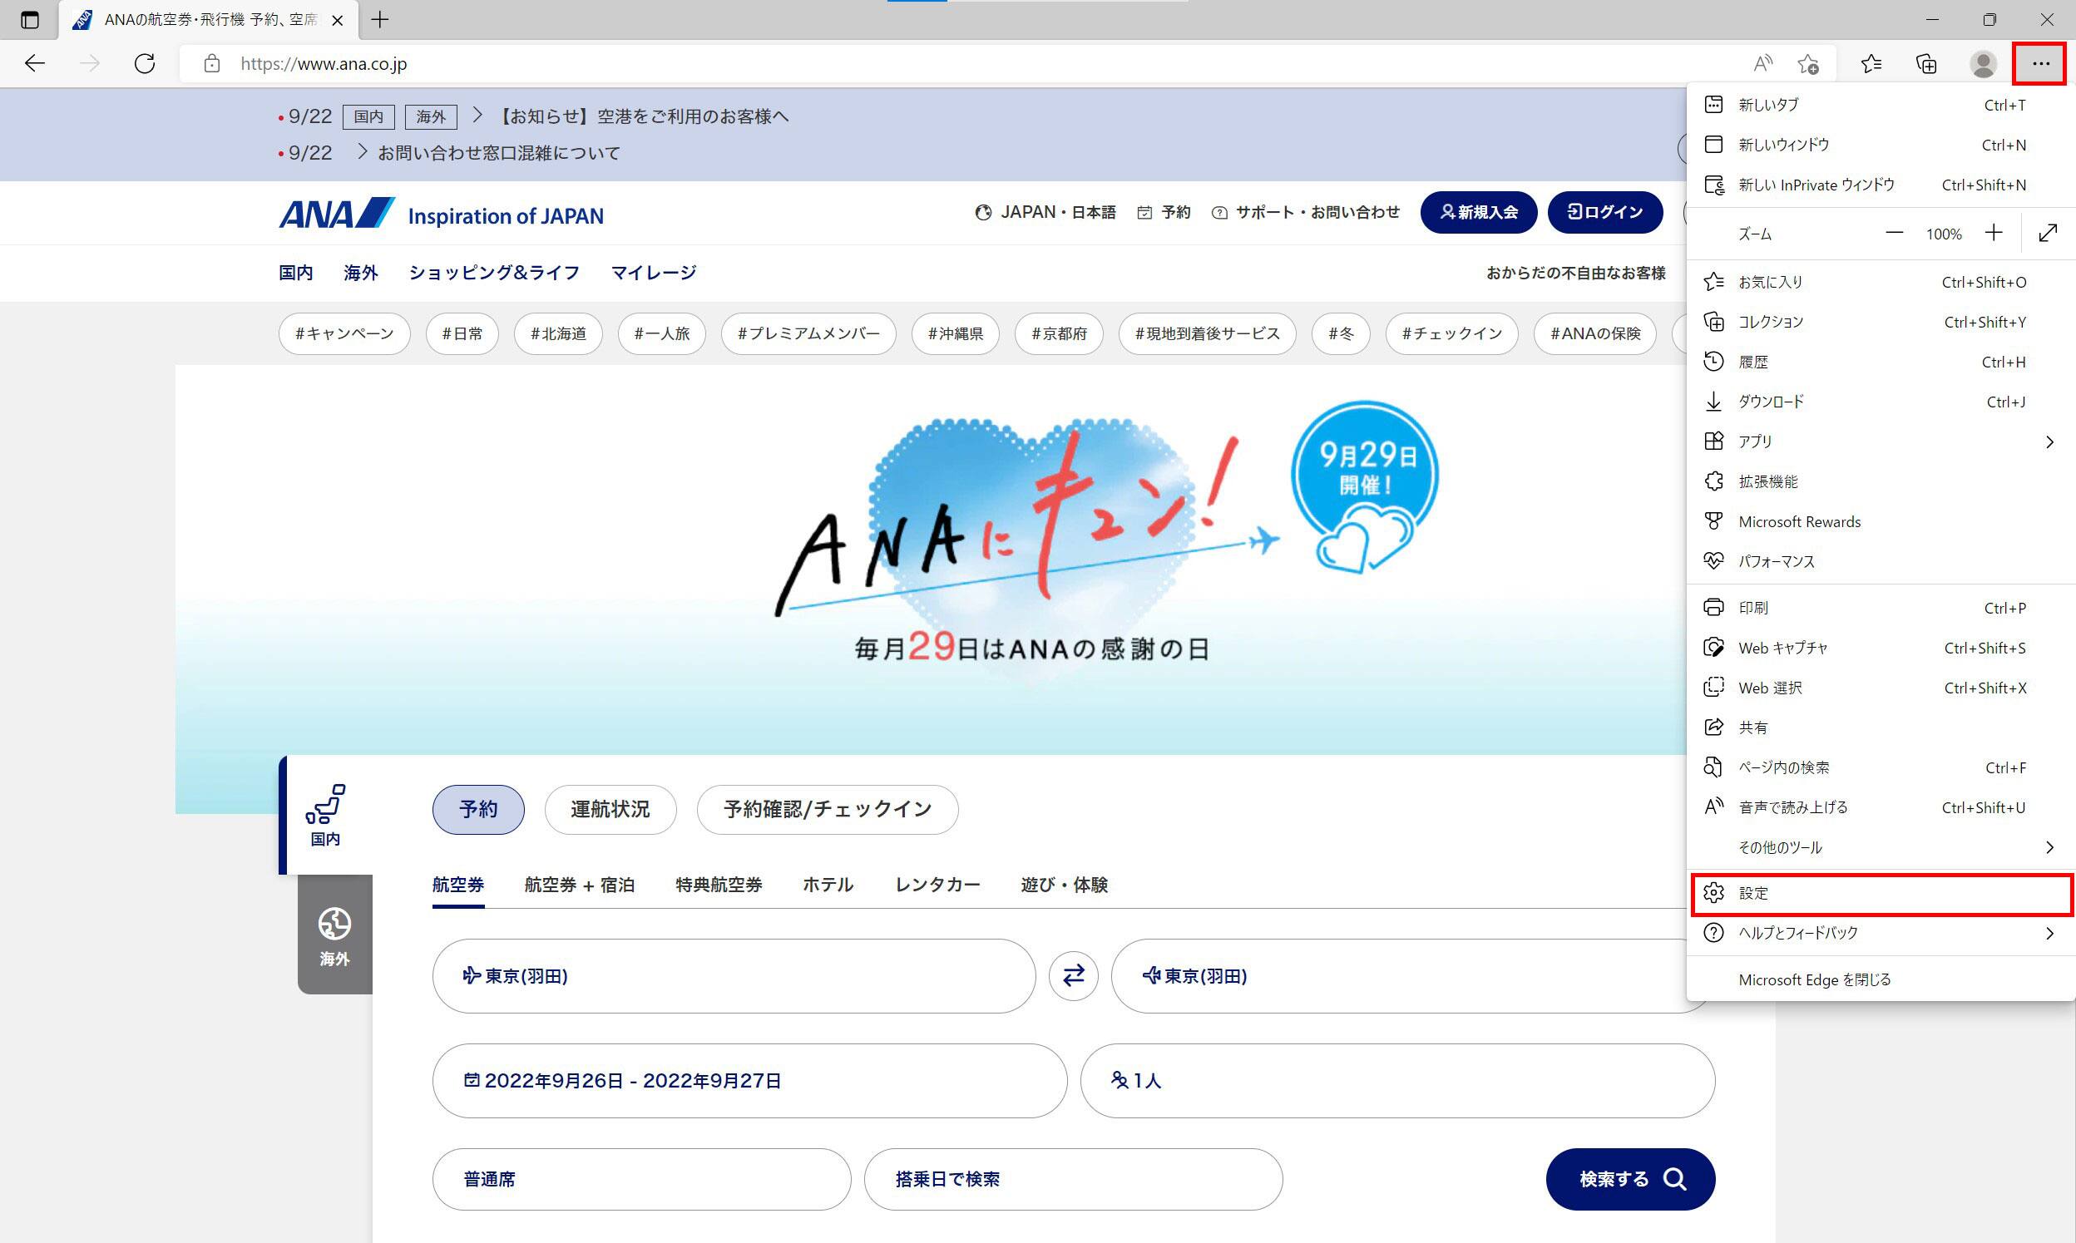This screenshot has height=1243, width=2076.
Task: Swap departure and arrival airports
Action: click(1073, 975)
